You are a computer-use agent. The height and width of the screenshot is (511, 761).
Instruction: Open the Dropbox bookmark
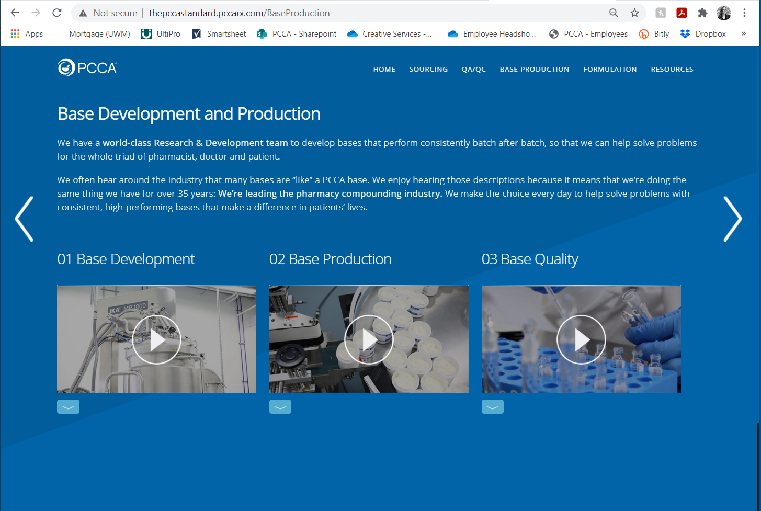703,34
